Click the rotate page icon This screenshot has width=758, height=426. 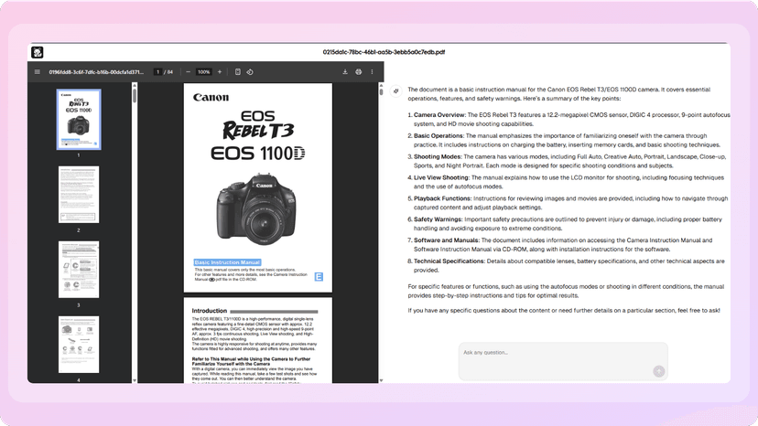[x=250, y=72]
